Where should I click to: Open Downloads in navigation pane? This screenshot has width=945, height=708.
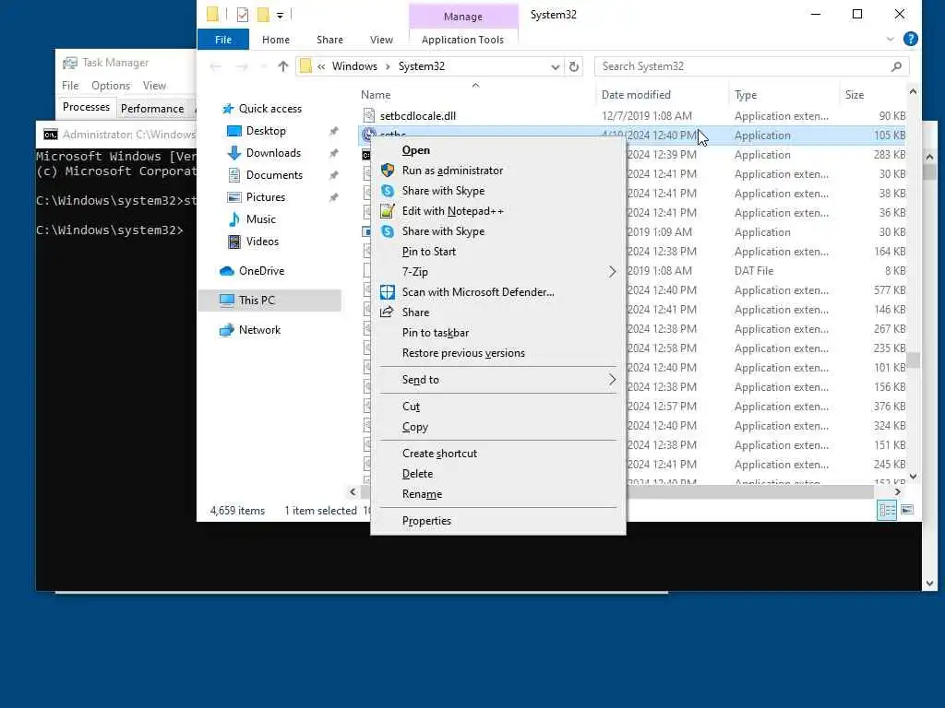click(x=273, y=153)
